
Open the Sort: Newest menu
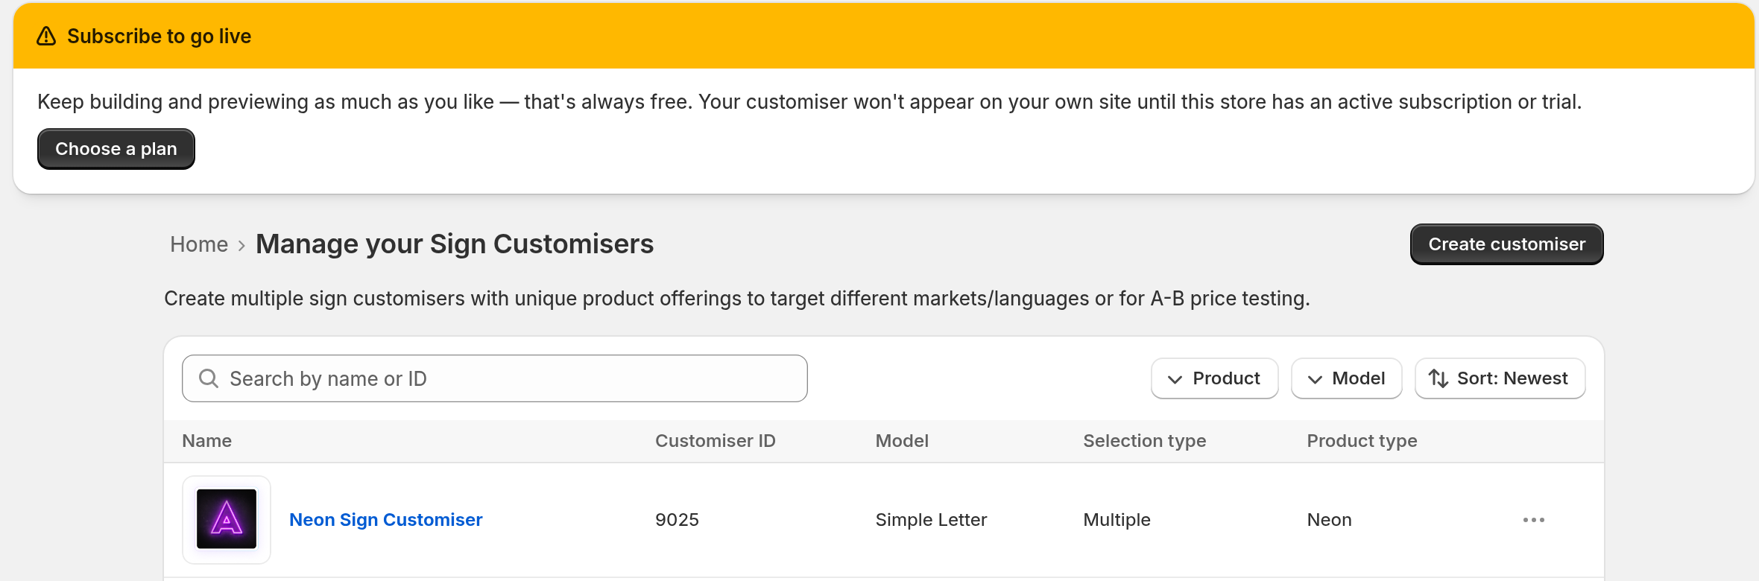pyautogui.click(x=1500, y=378)
